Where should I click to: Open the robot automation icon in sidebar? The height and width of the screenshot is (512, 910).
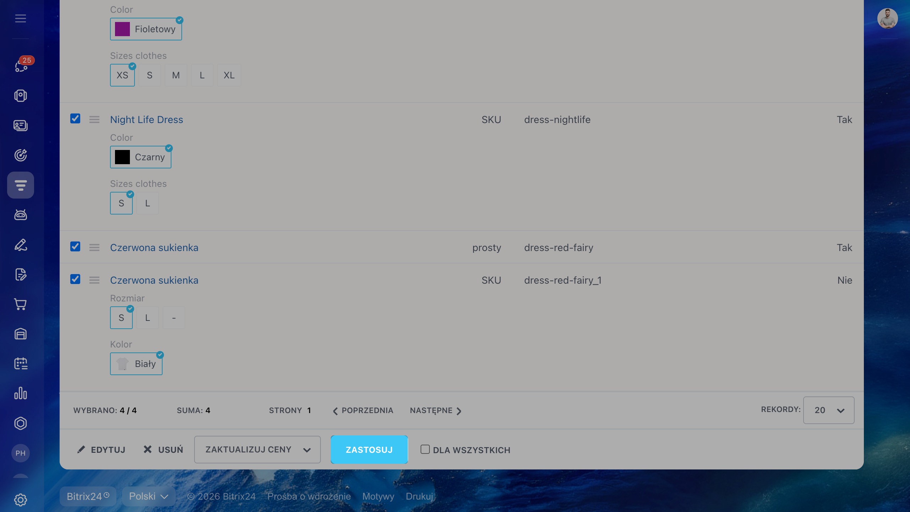[21, 215]
